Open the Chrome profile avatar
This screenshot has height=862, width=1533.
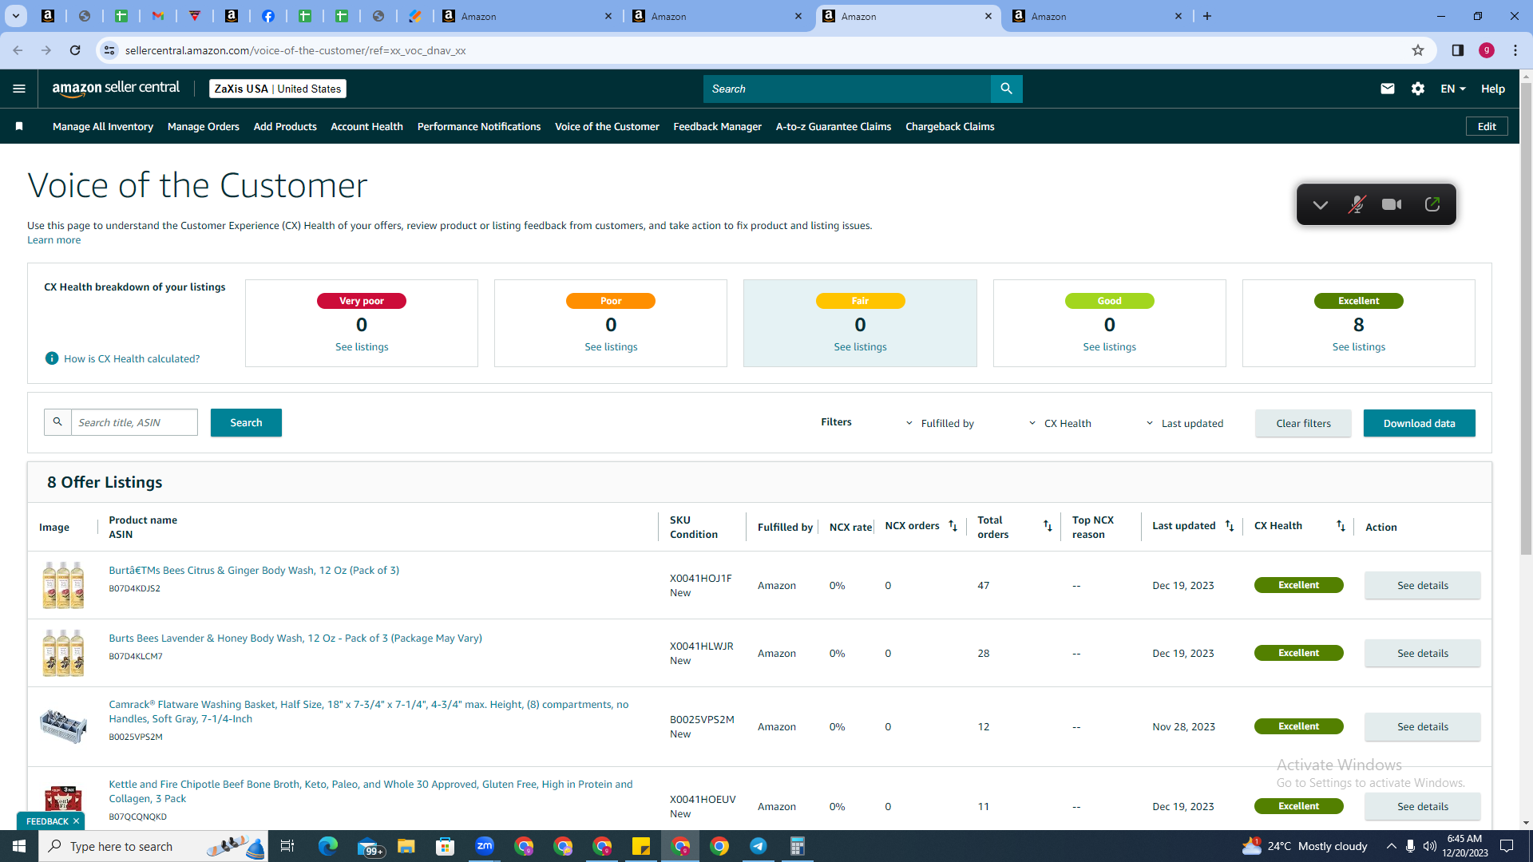1487,50
